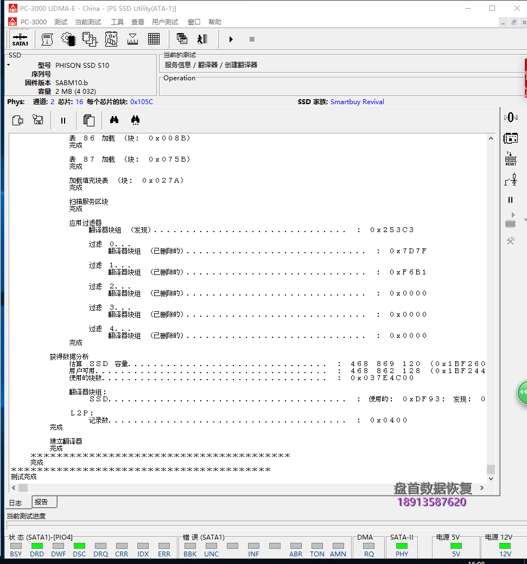Click the DRD status indicator

[x=37, y=546]
